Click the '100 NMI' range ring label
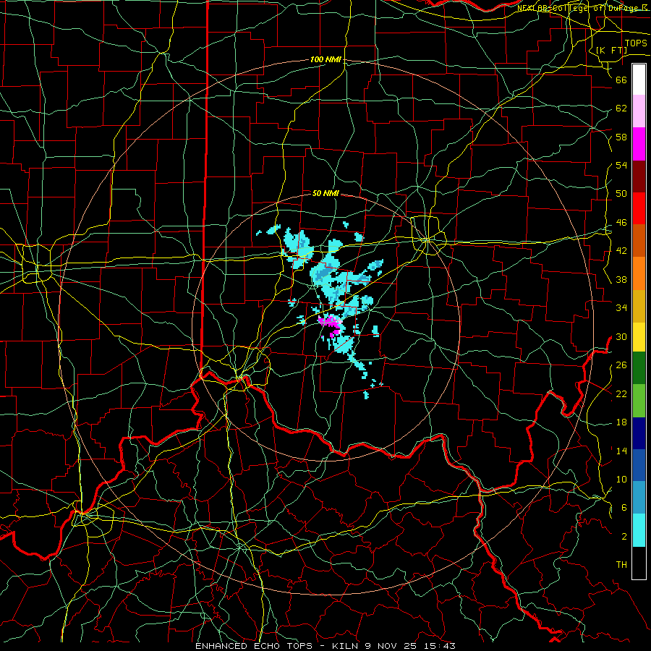Viewport: 651px width, 651px height. (325, 60)
